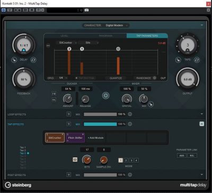
Task: Click the Add Module button
Action: 95,138
